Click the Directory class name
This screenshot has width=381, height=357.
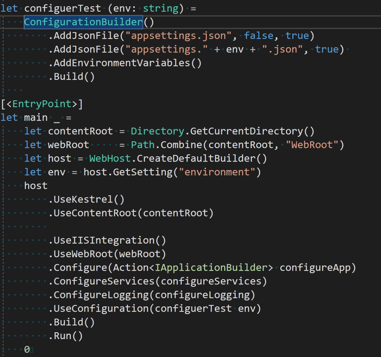click(157, 131)
